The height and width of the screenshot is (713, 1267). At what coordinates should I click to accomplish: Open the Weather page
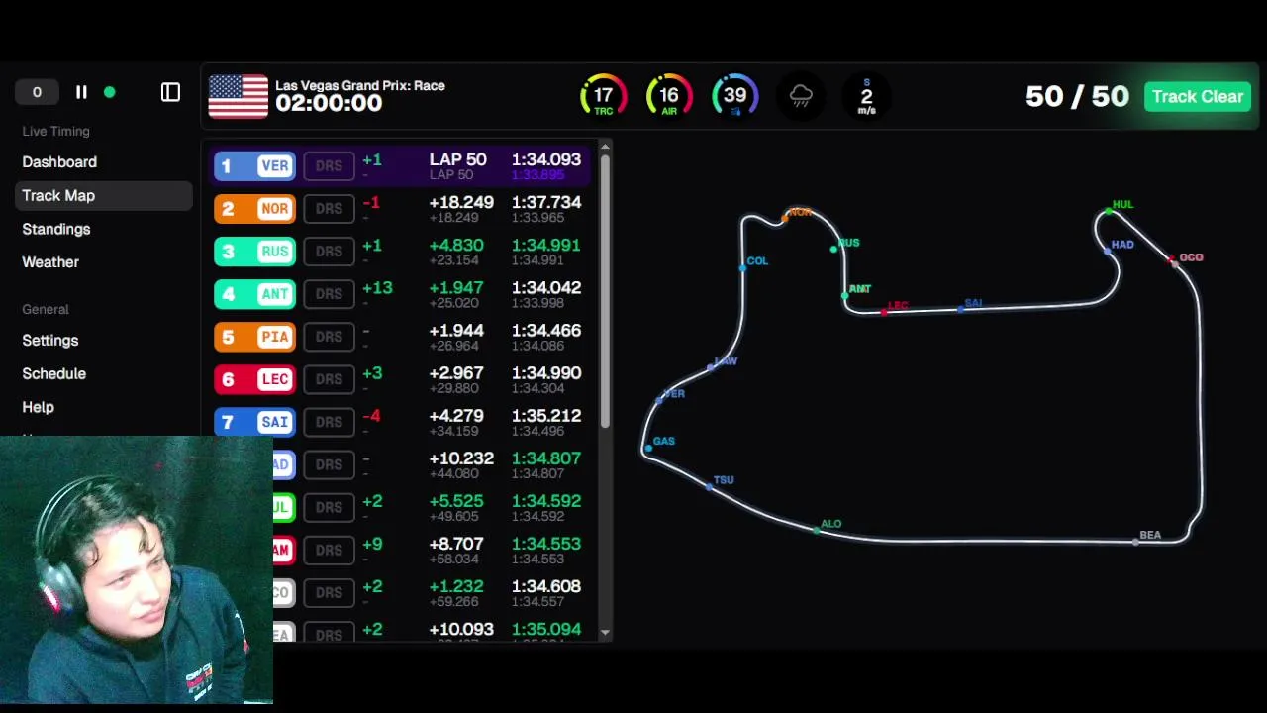(50, 262)
